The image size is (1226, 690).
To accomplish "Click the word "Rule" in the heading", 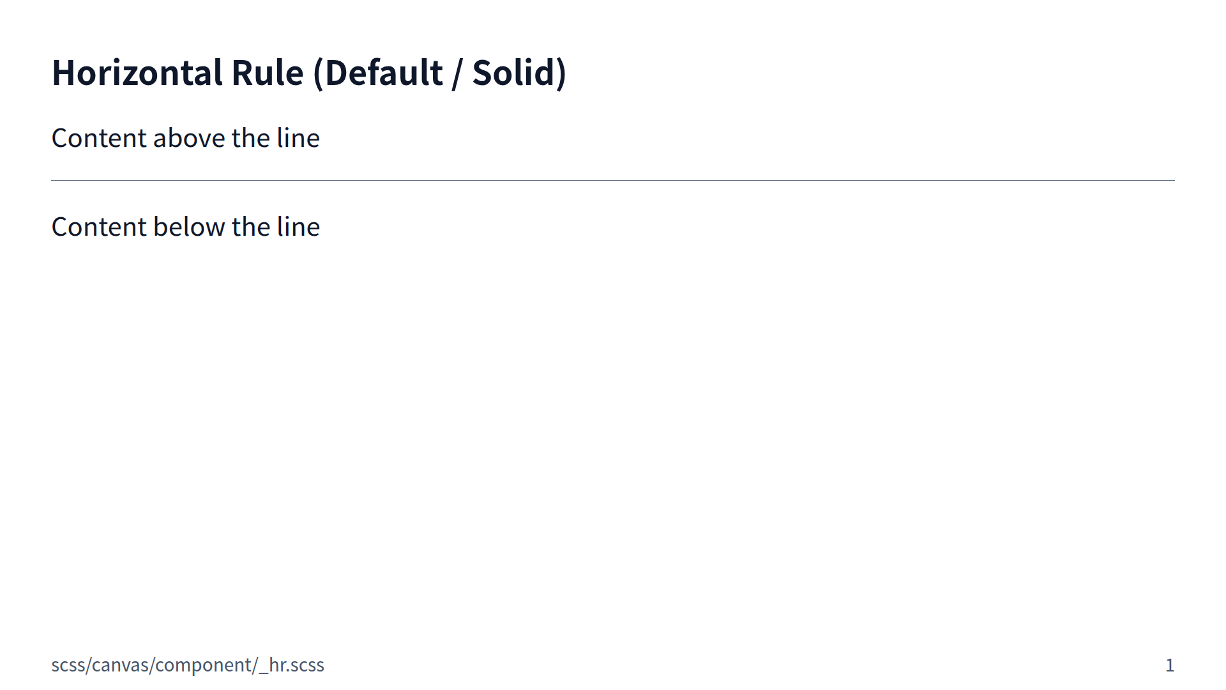I will (x=267, y=73).
